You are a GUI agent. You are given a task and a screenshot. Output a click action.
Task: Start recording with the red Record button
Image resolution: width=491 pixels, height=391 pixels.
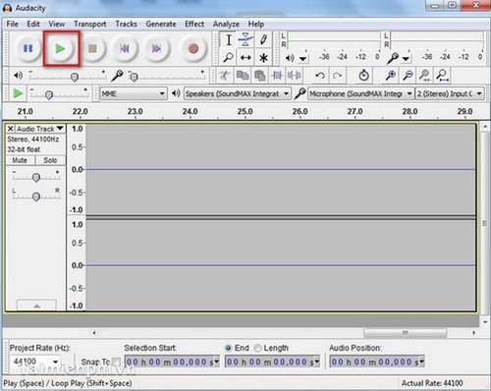click(x=193, y=49)
